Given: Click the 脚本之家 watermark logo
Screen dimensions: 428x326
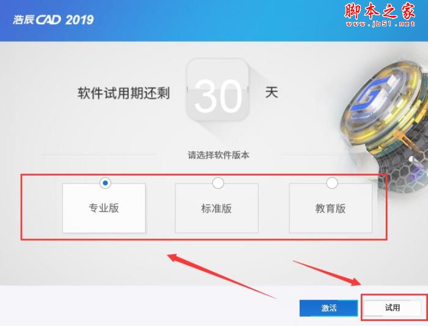Looking at the screenshot, I should pyautogui.click(x=380, y=11).
